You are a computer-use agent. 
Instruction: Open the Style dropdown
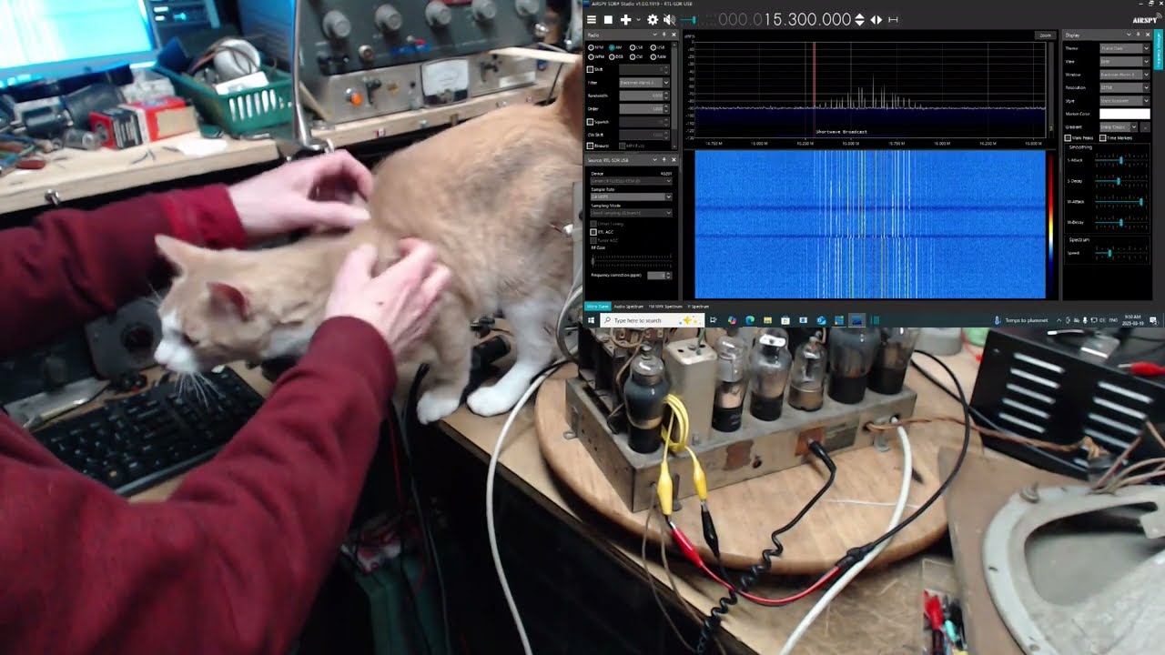(1125, 101)
